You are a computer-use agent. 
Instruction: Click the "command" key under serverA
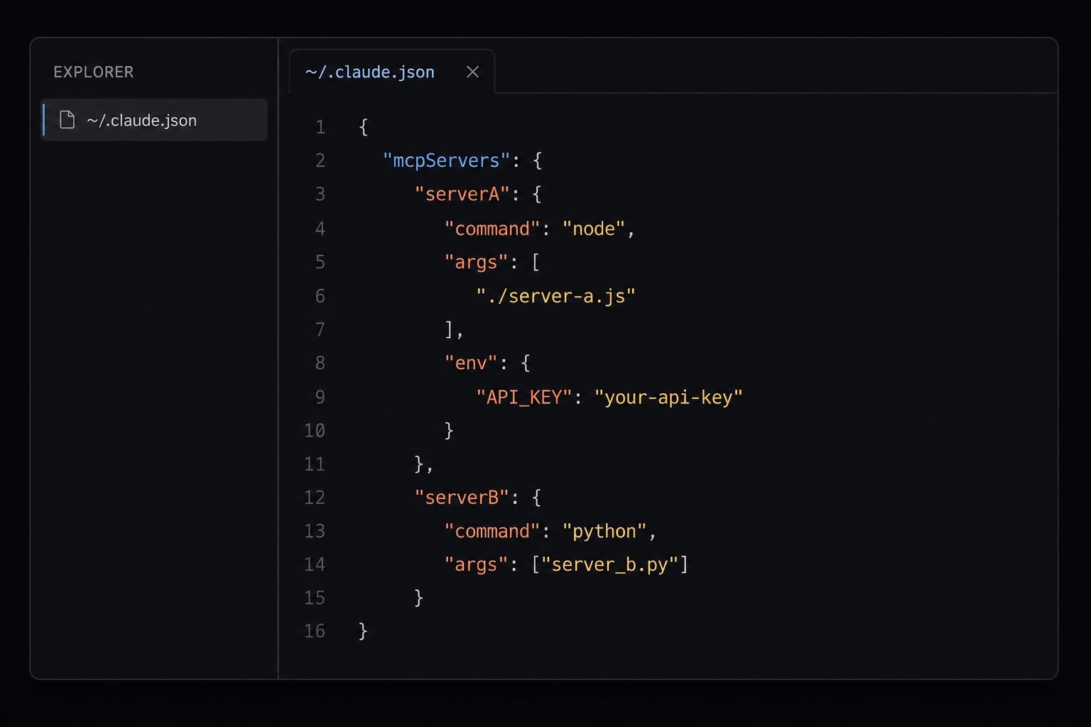492,229
